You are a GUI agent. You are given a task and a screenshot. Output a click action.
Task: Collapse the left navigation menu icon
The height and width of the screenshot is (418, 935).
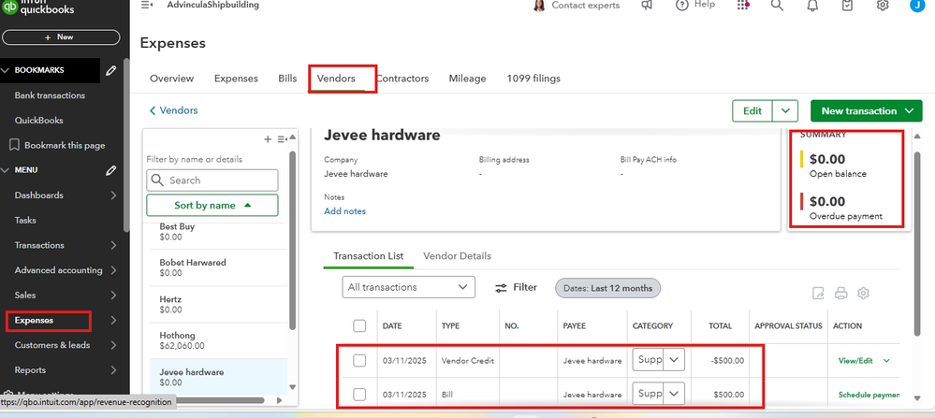tap(147, 5)
